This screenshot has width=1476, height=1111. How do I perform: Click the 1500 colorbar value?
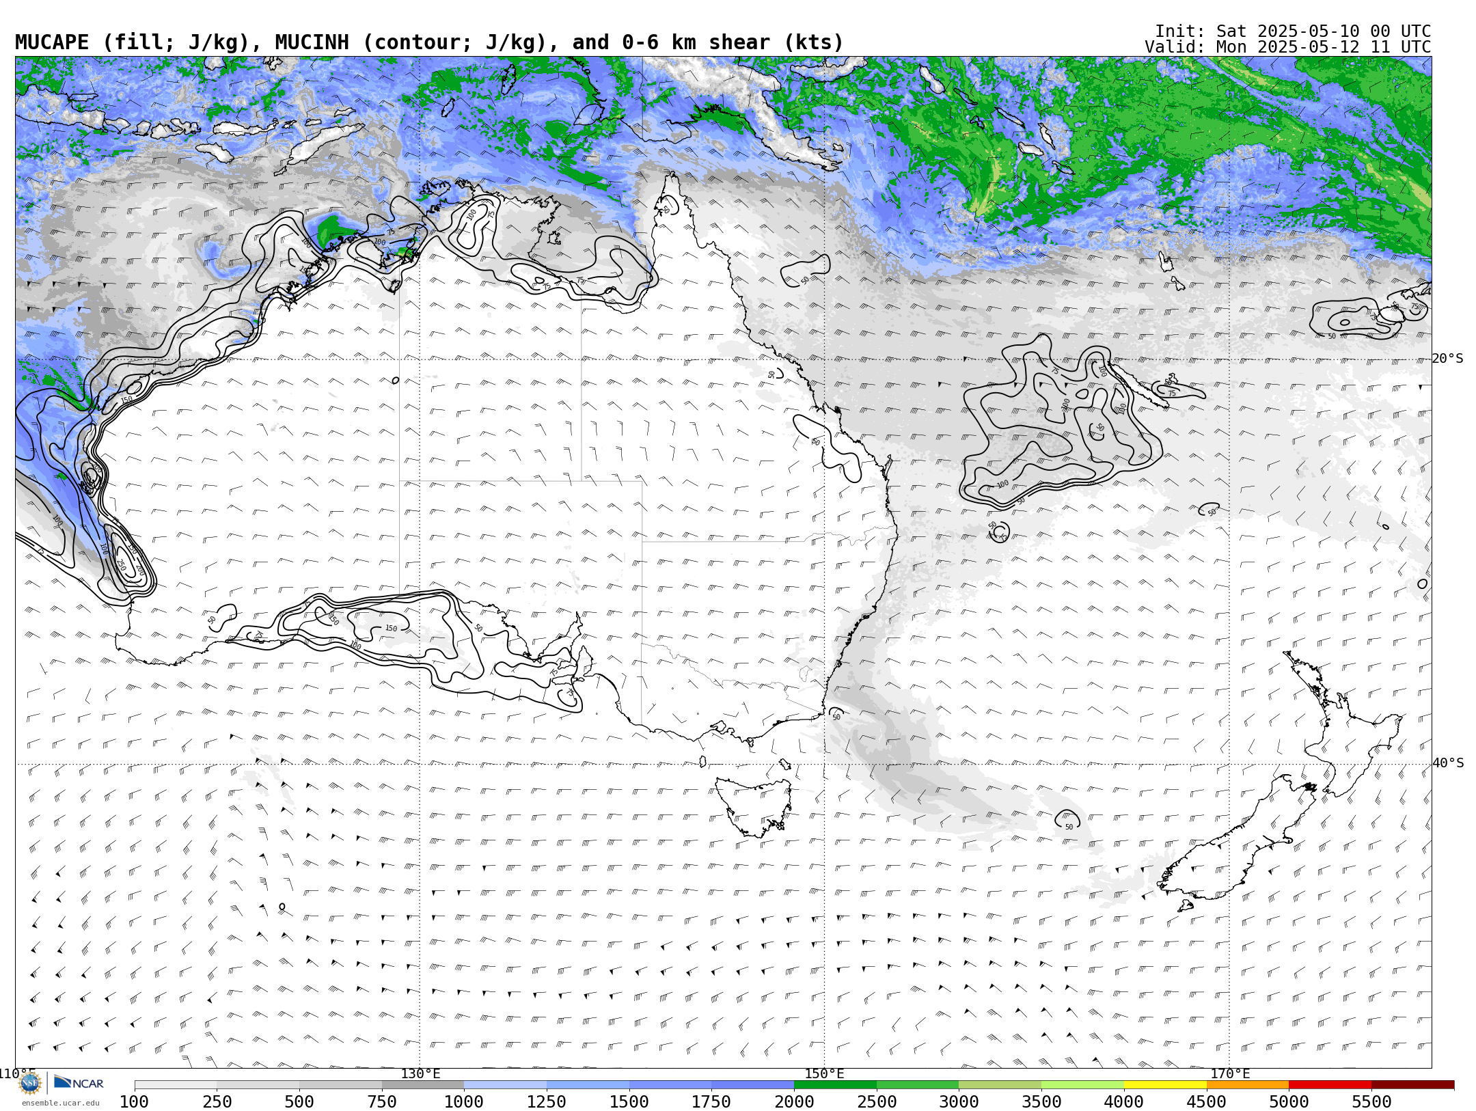tap(629, 1102)
